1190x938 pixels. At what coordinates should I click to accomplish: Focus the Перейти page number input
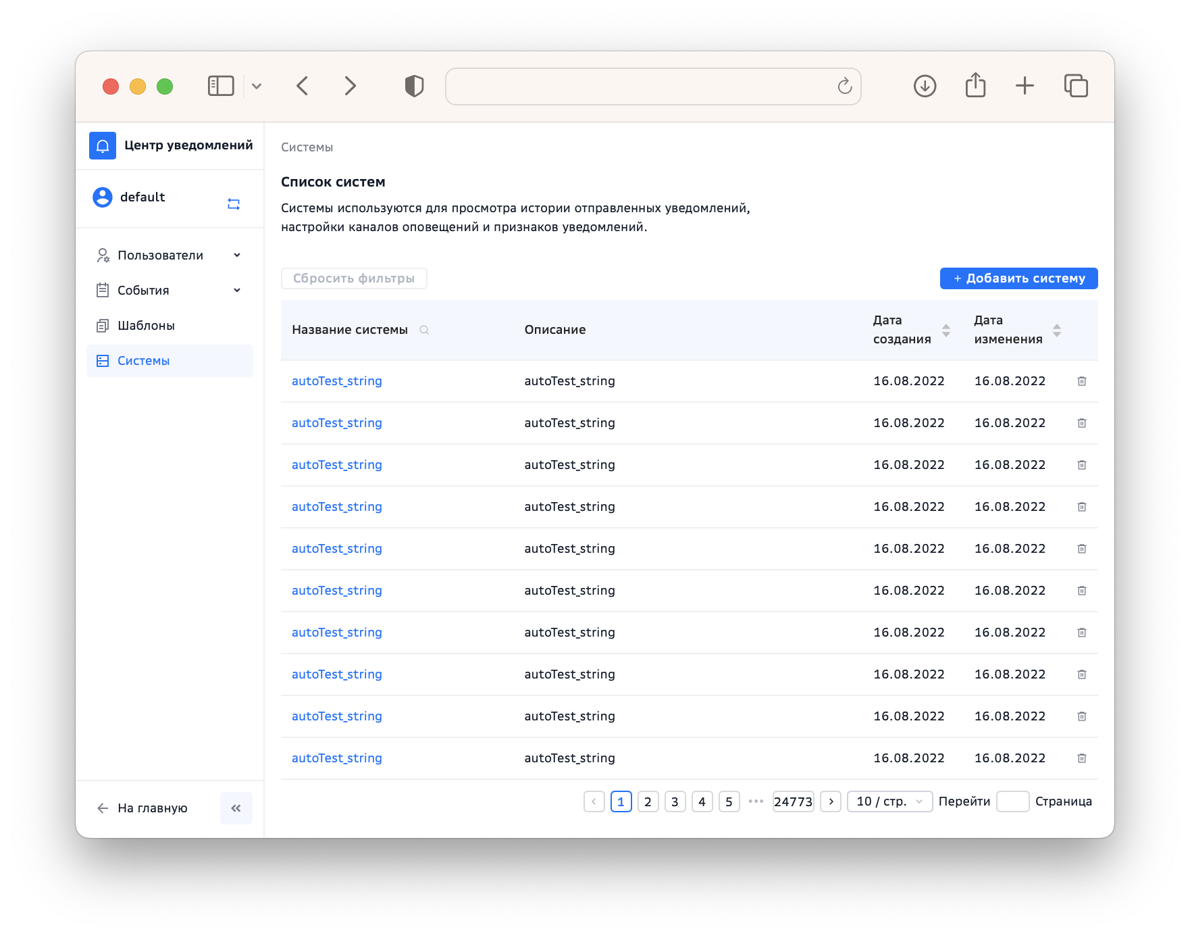(1012, 801)
